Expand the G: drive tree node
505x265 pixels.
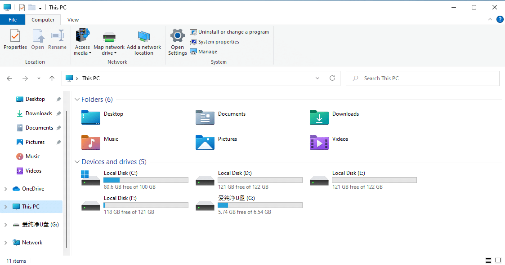coord(5,225)
